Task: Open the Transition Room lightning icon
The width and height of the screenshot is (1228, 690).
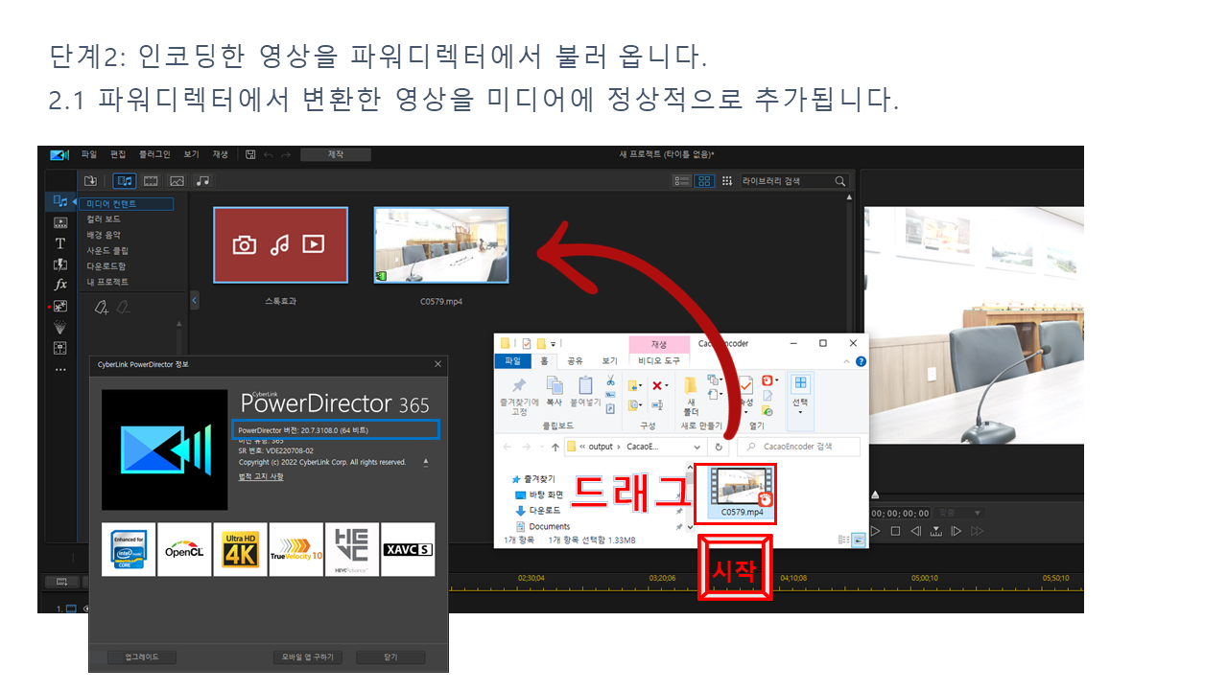Action: (x=60, y=264)
